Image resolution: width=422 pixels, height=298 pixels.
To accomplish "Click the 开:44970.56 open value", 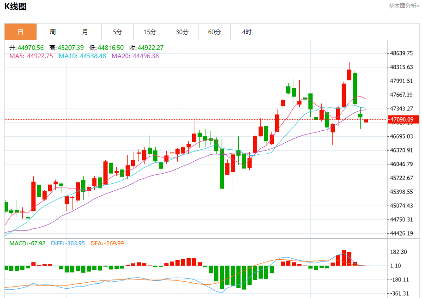I will (x=26, y=48).
